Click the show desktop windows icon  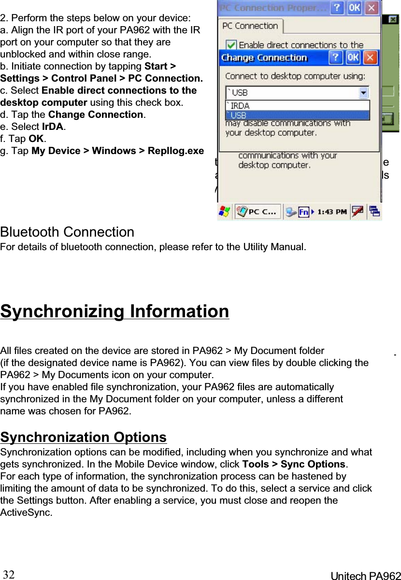pos(374,211)
